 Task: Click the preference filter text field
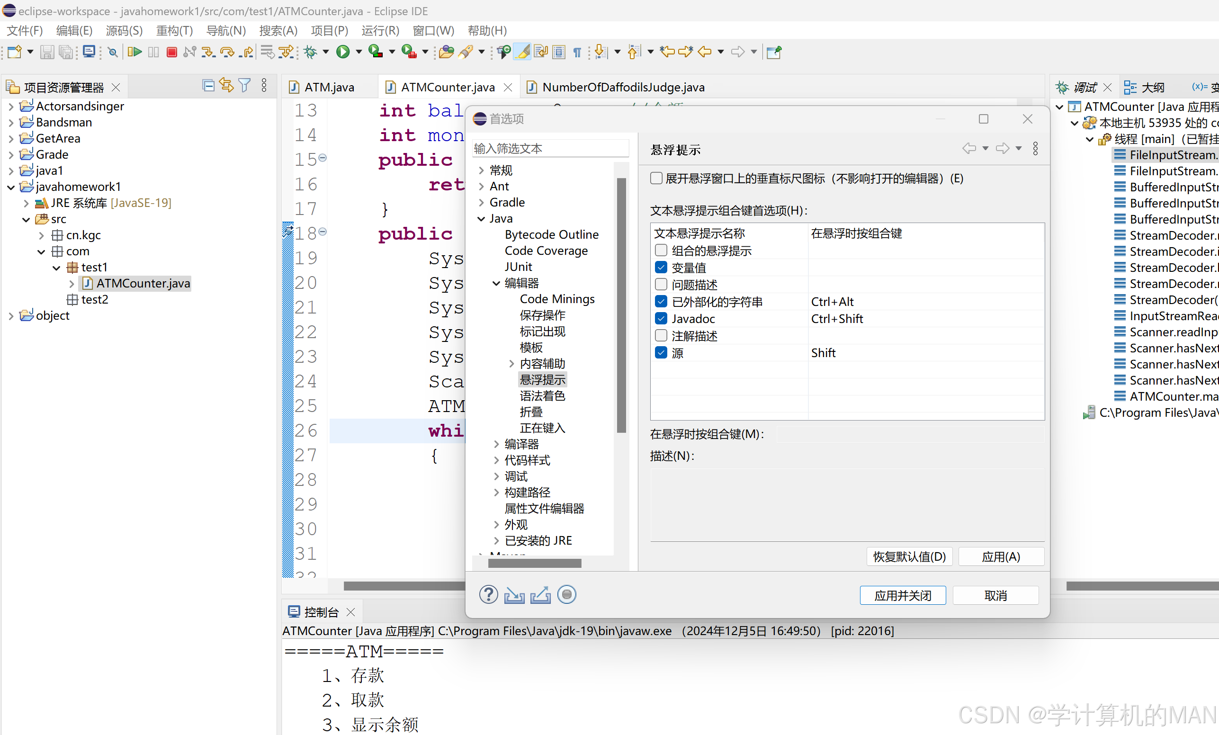[x=550, y=148]
